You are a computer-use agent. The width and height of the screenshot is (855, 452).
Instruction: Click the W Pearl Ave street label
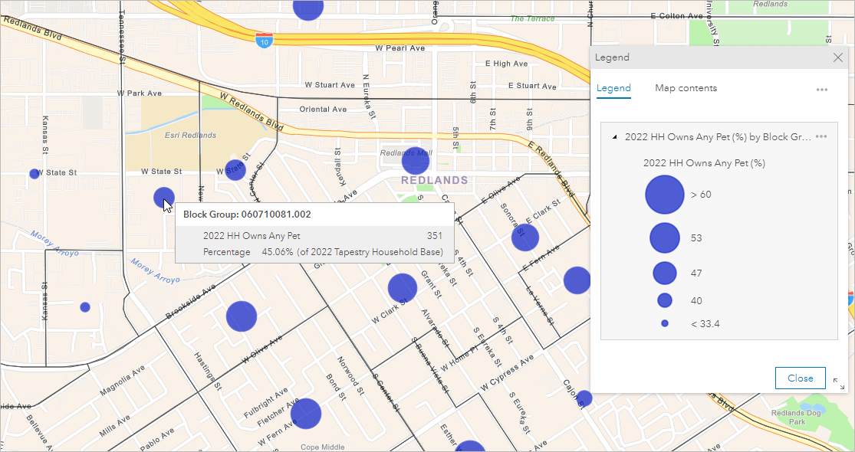[x=400, y=48]
